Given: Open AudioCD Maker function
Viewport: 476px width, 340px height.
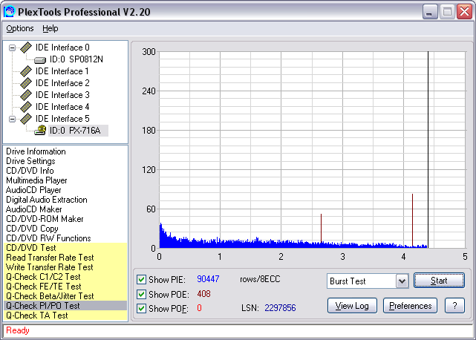Looking at the screenshot, I should pos(34,209).
